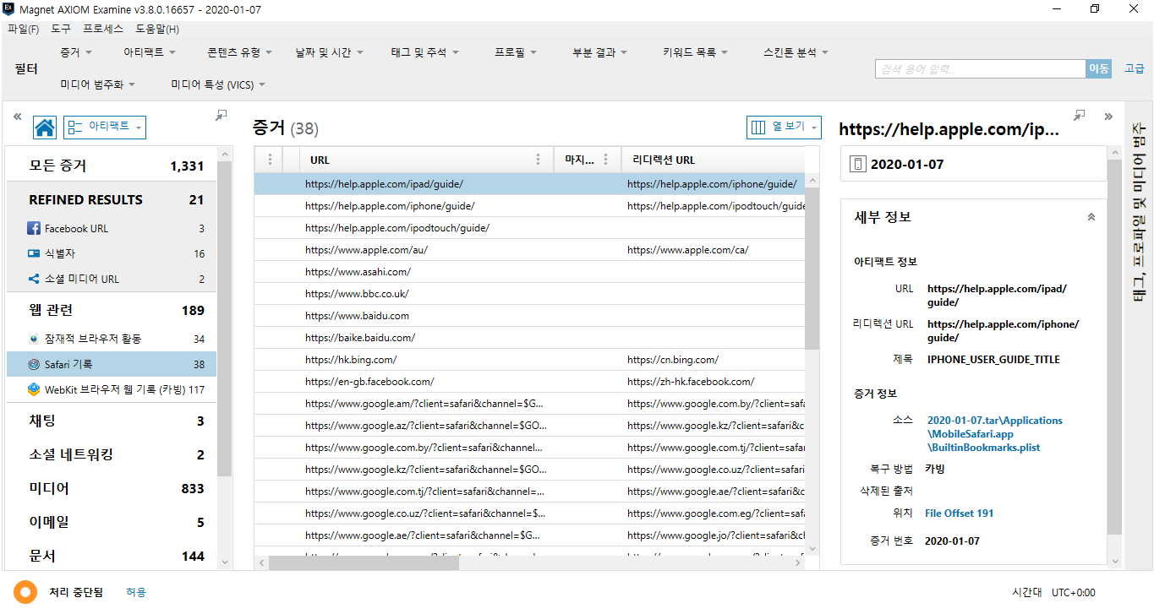
Task: Open the 프로필 filter dropdown
Action: pos(516,52)
